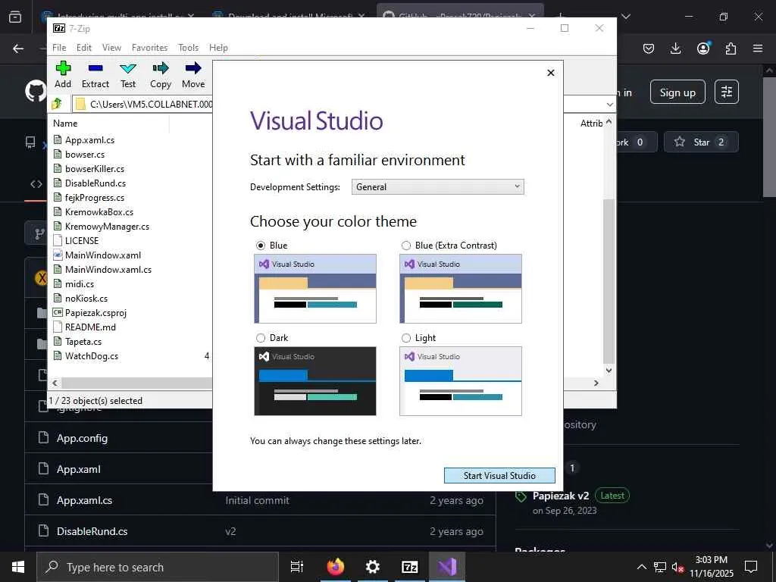776x582 pixels.
Task: Switch to Firefox on the taskbar
Action: (x=336, y=567)
